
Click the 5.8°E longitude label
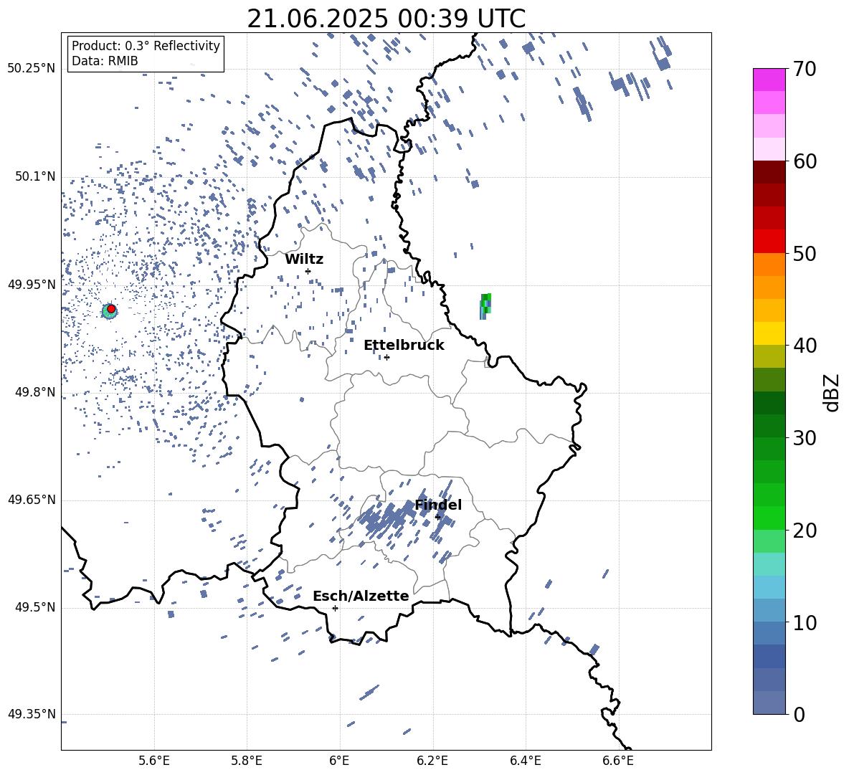[247, 761]
